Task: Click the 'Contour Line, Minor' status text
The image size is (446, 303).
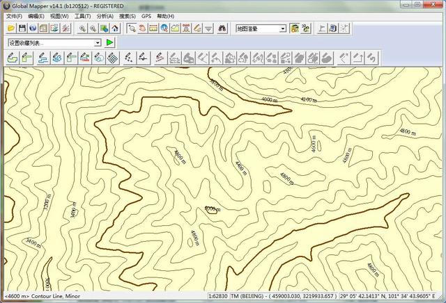Action: coord(56,296)
